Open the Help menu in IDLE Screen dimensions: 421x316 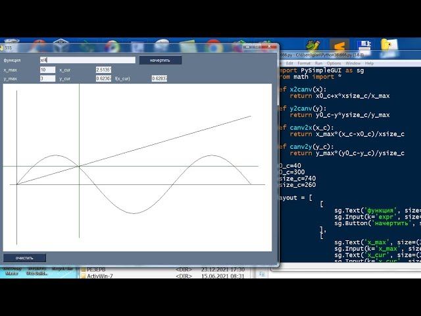point(369,63)
